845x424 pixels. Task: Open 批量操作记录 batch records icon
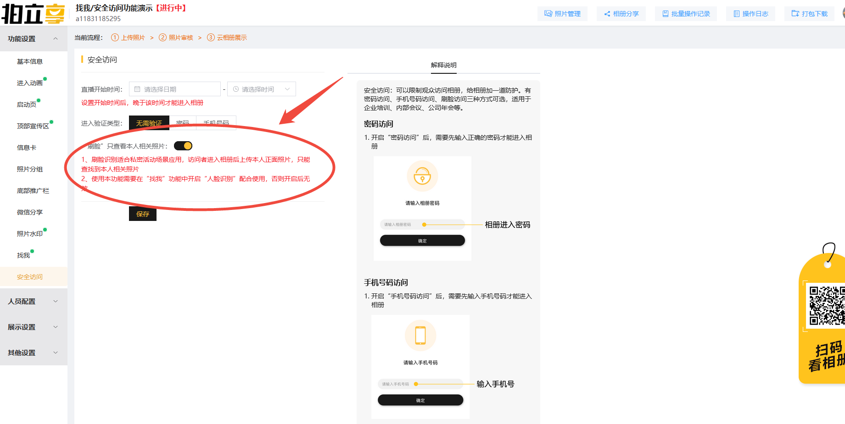(666, 14)
